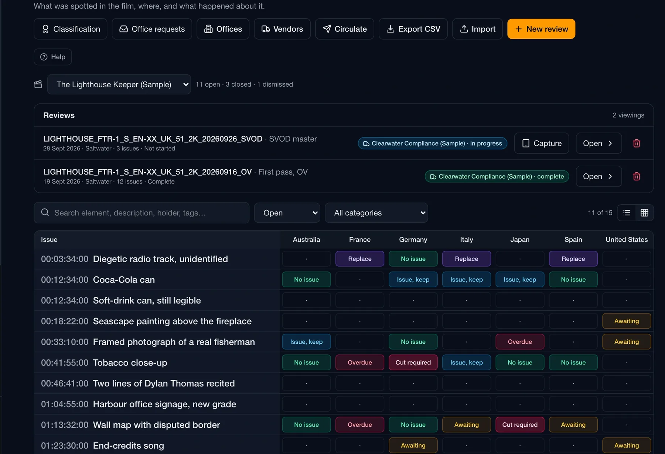Click the Import upload button
Screen dimensions: 665x454
click(477, 29)
